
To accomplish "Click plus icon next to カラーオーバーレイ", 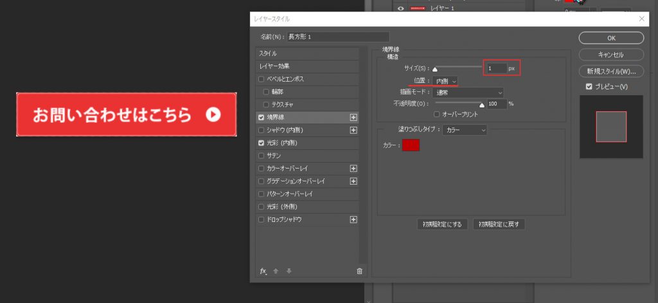I will 353,169.
